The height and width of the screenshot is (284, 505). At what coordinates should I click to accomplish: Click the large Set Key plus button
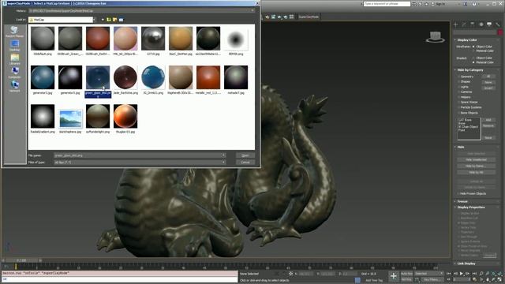point(393,276)
